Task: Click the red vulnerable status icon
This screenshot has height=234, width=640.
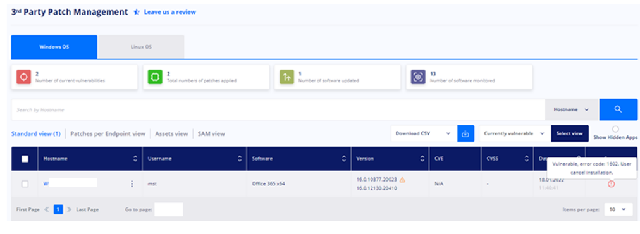Action: point(611,184)
